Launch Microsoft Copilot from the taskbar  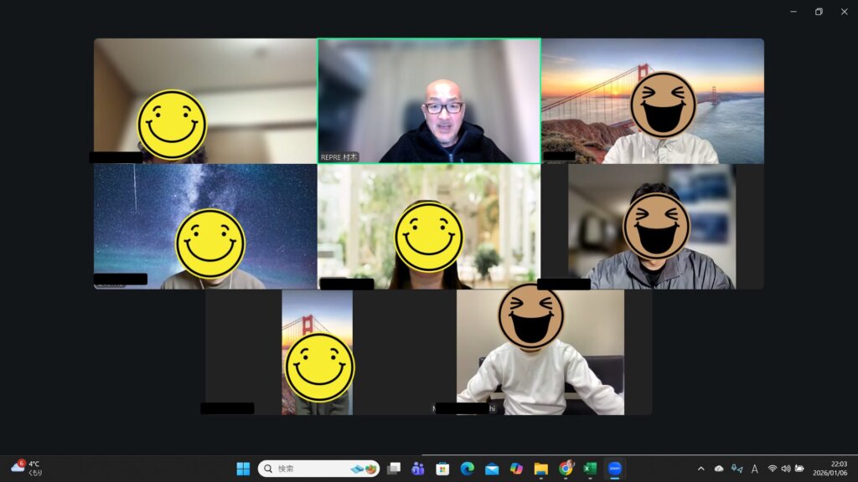tap(517, 469)
